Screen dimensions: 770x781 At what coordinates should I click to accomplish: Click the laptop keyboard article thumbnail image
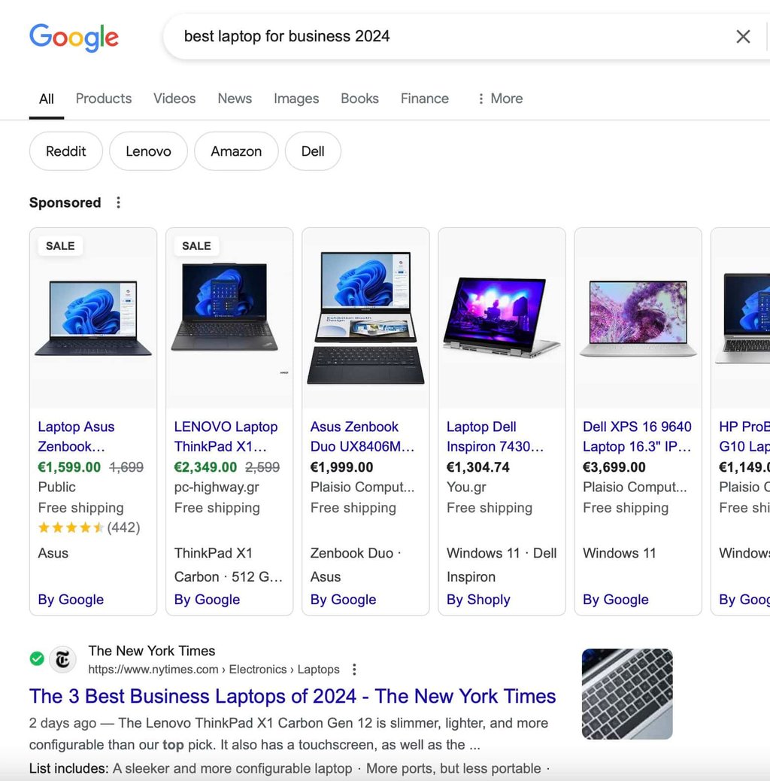point(626,693)
